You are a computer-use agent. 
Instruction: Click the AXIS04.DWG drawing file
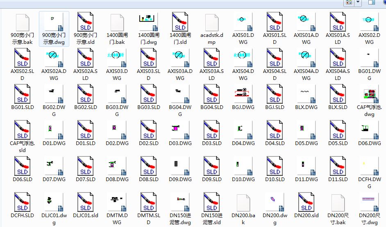point(243,58)
